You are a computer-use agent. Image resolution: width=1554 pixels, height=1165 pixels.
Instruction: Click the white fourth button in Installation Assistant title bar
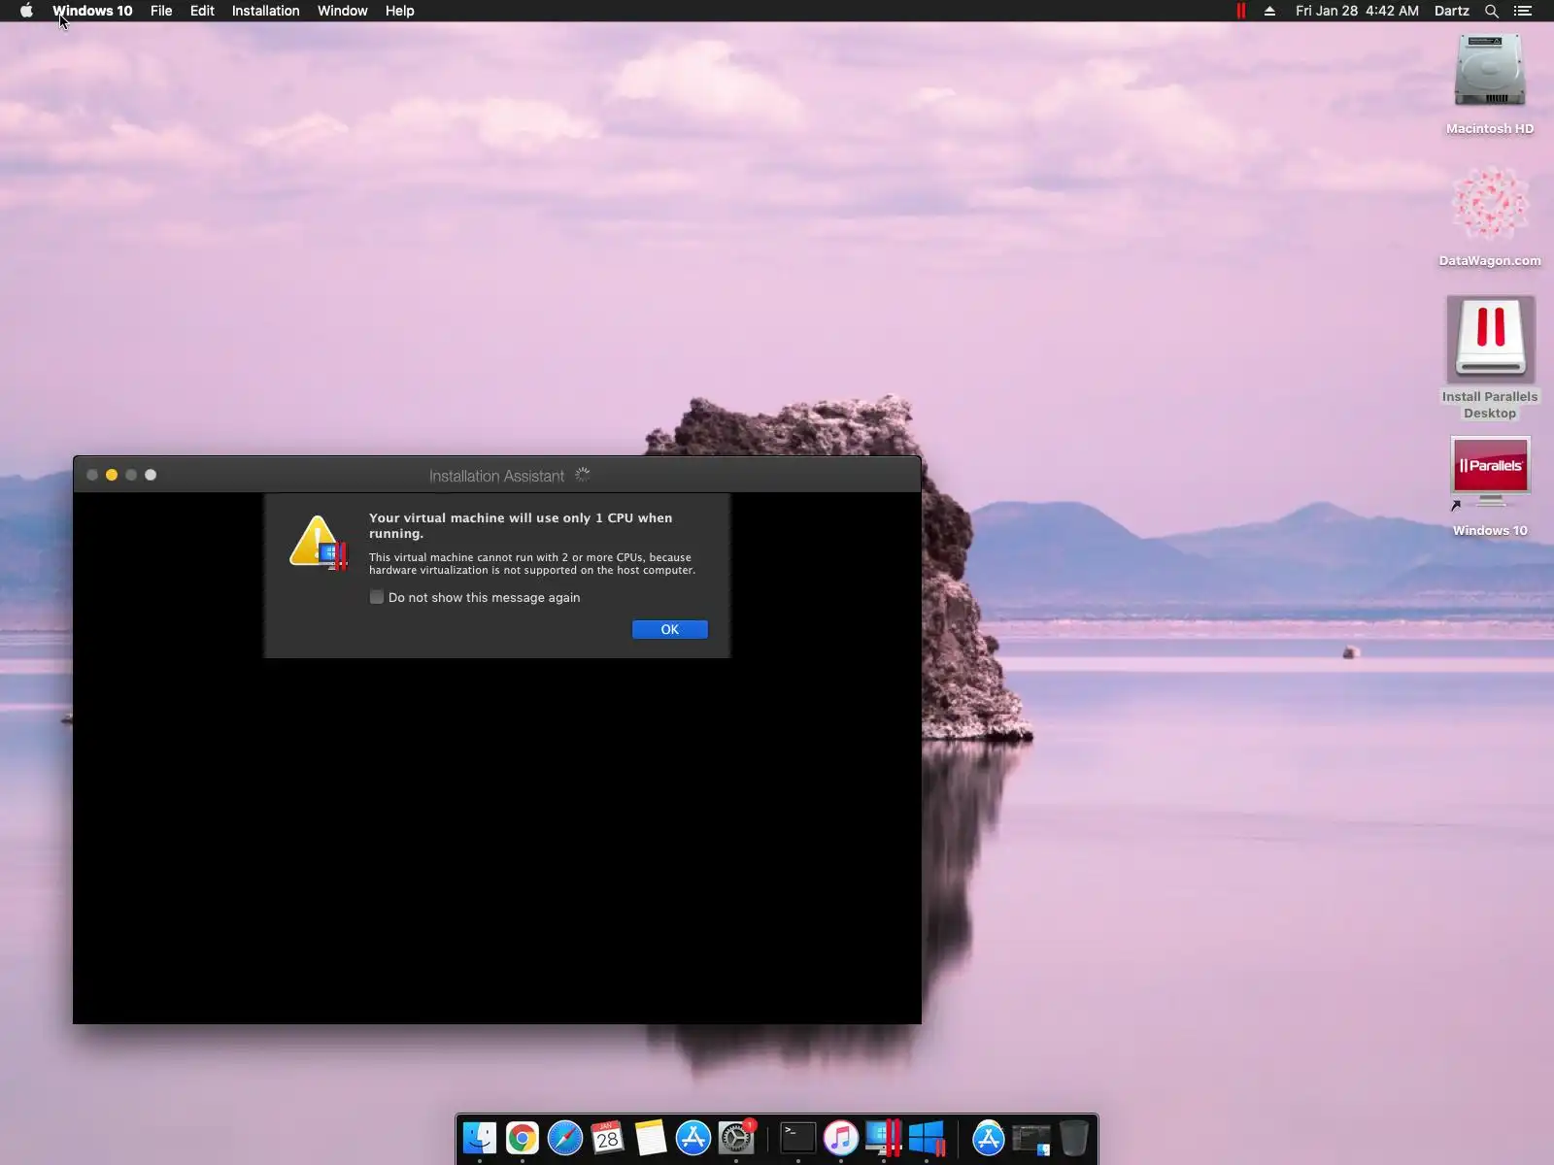pos(151,475)
